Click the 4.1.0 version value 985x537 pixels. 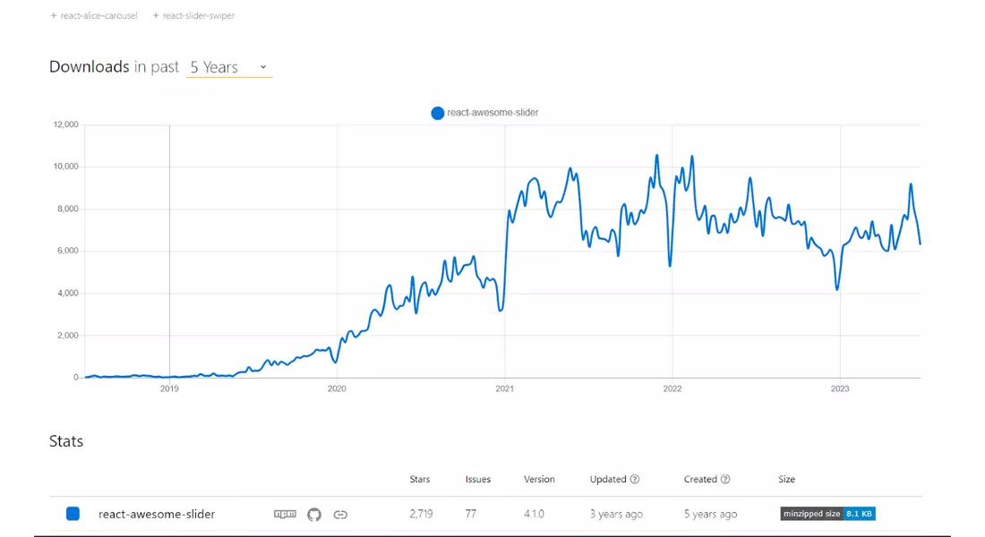tap(534, 514)
